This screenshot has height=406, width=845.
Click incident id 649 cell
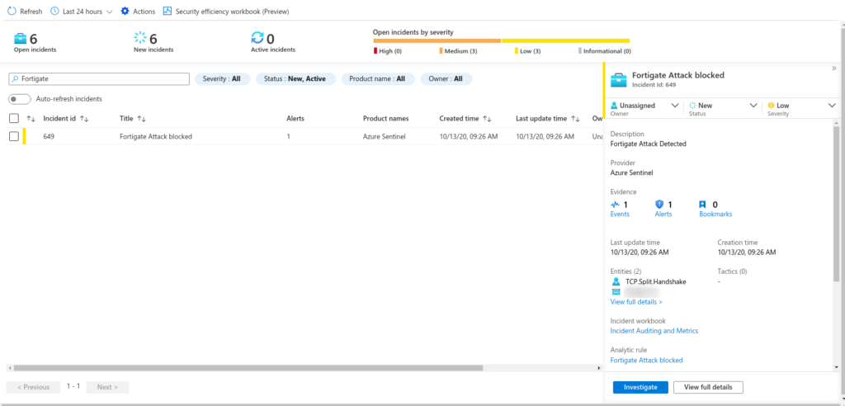coord(49,136)
